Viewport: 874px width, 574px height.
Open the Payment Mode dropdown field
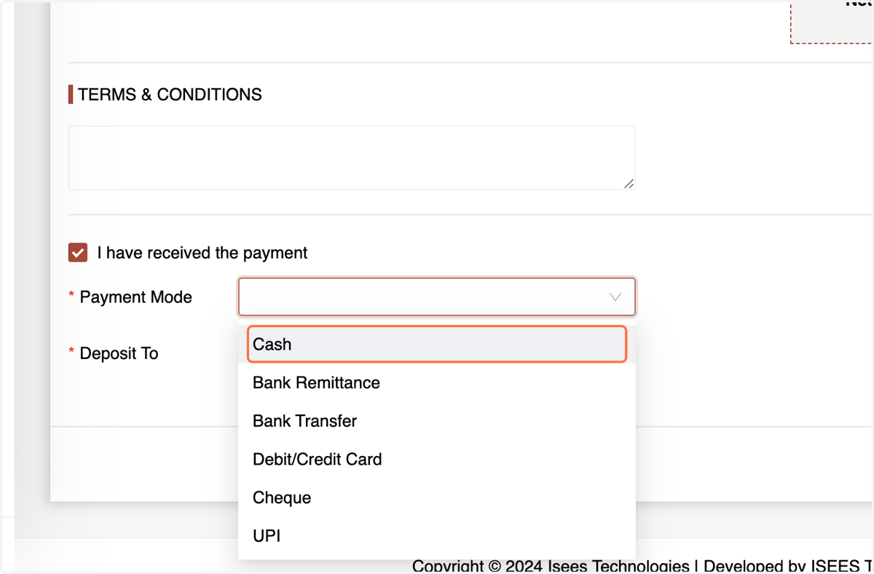tap(437, 297)
